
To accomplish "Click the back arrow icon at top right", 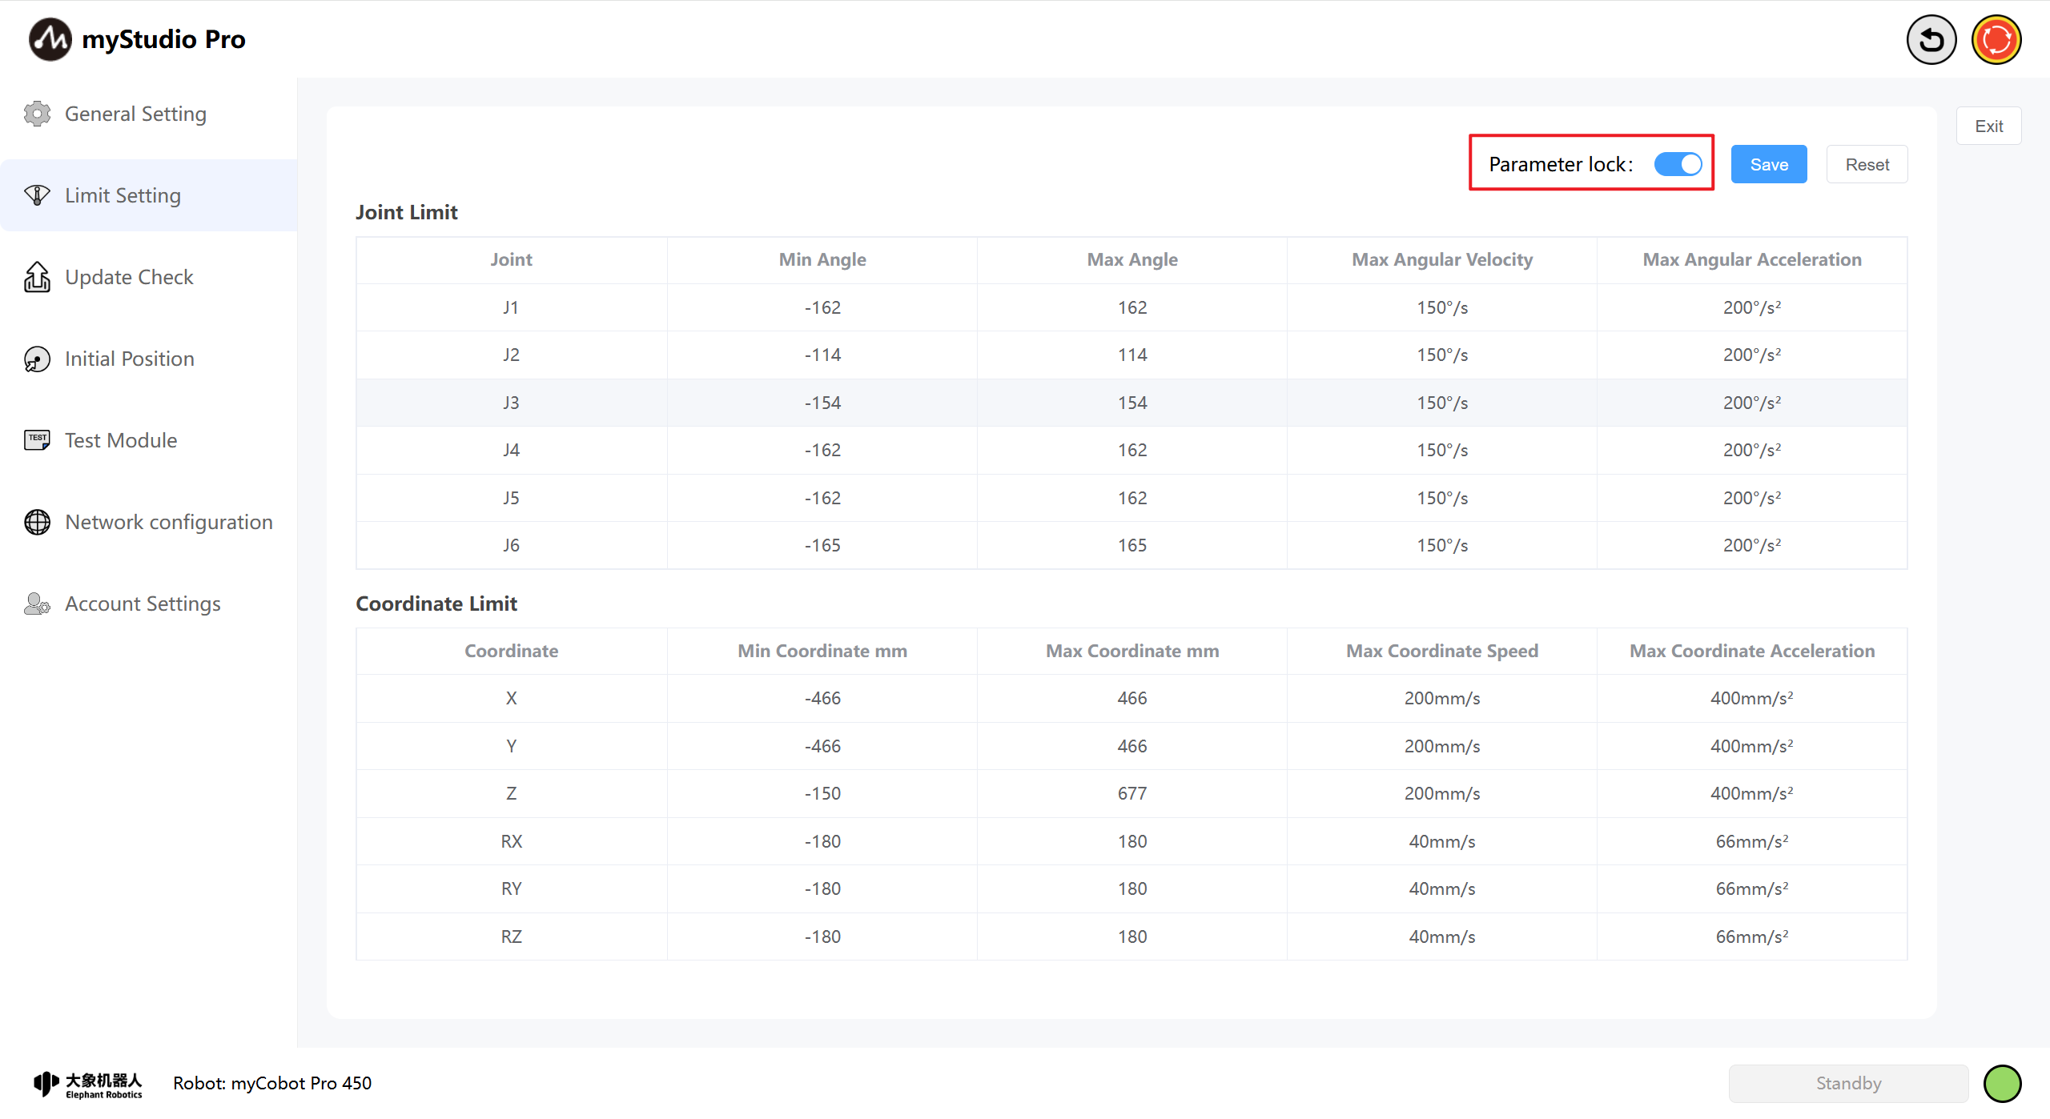I will pos(1931,39).
